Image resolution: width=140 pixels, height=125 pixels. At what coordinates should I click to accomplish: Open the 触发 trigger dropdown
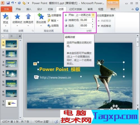53,20
